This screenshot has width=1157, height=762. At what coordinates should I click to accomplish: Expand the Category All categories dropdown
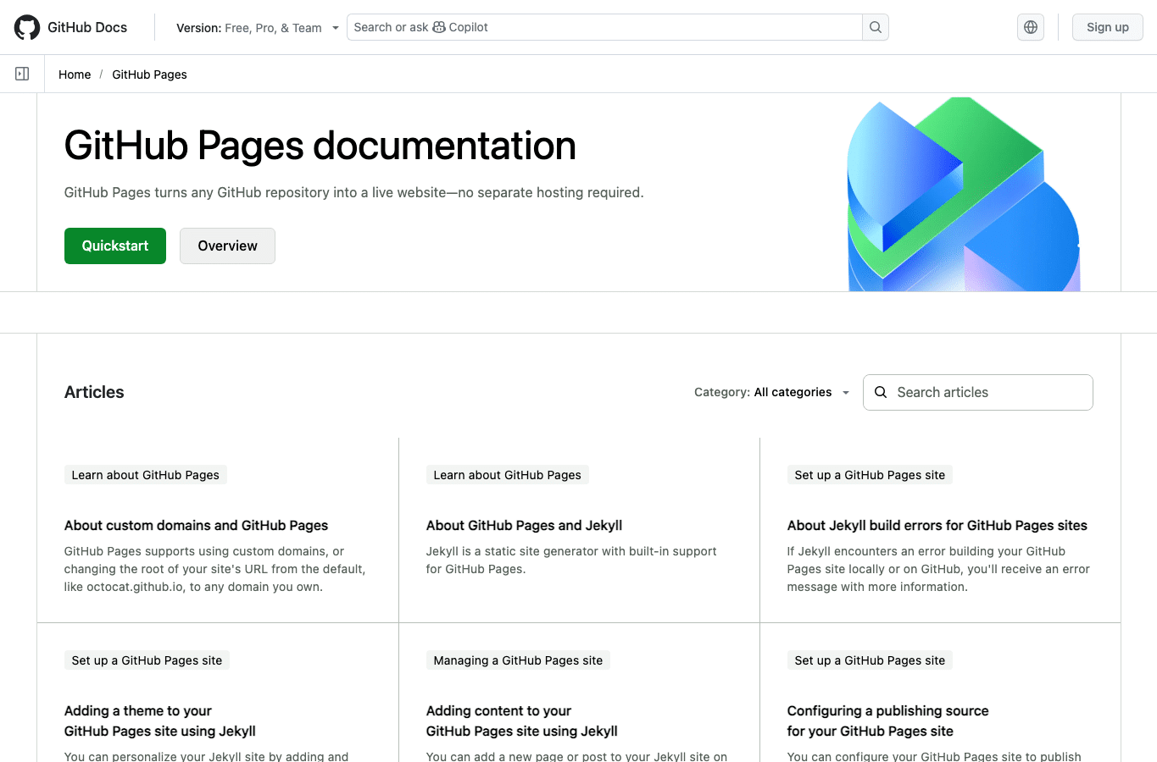(772, 392)
